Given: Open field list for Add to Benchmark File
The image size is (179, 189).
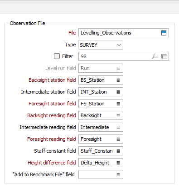Looking at the screenshot, I should point(118,174).
